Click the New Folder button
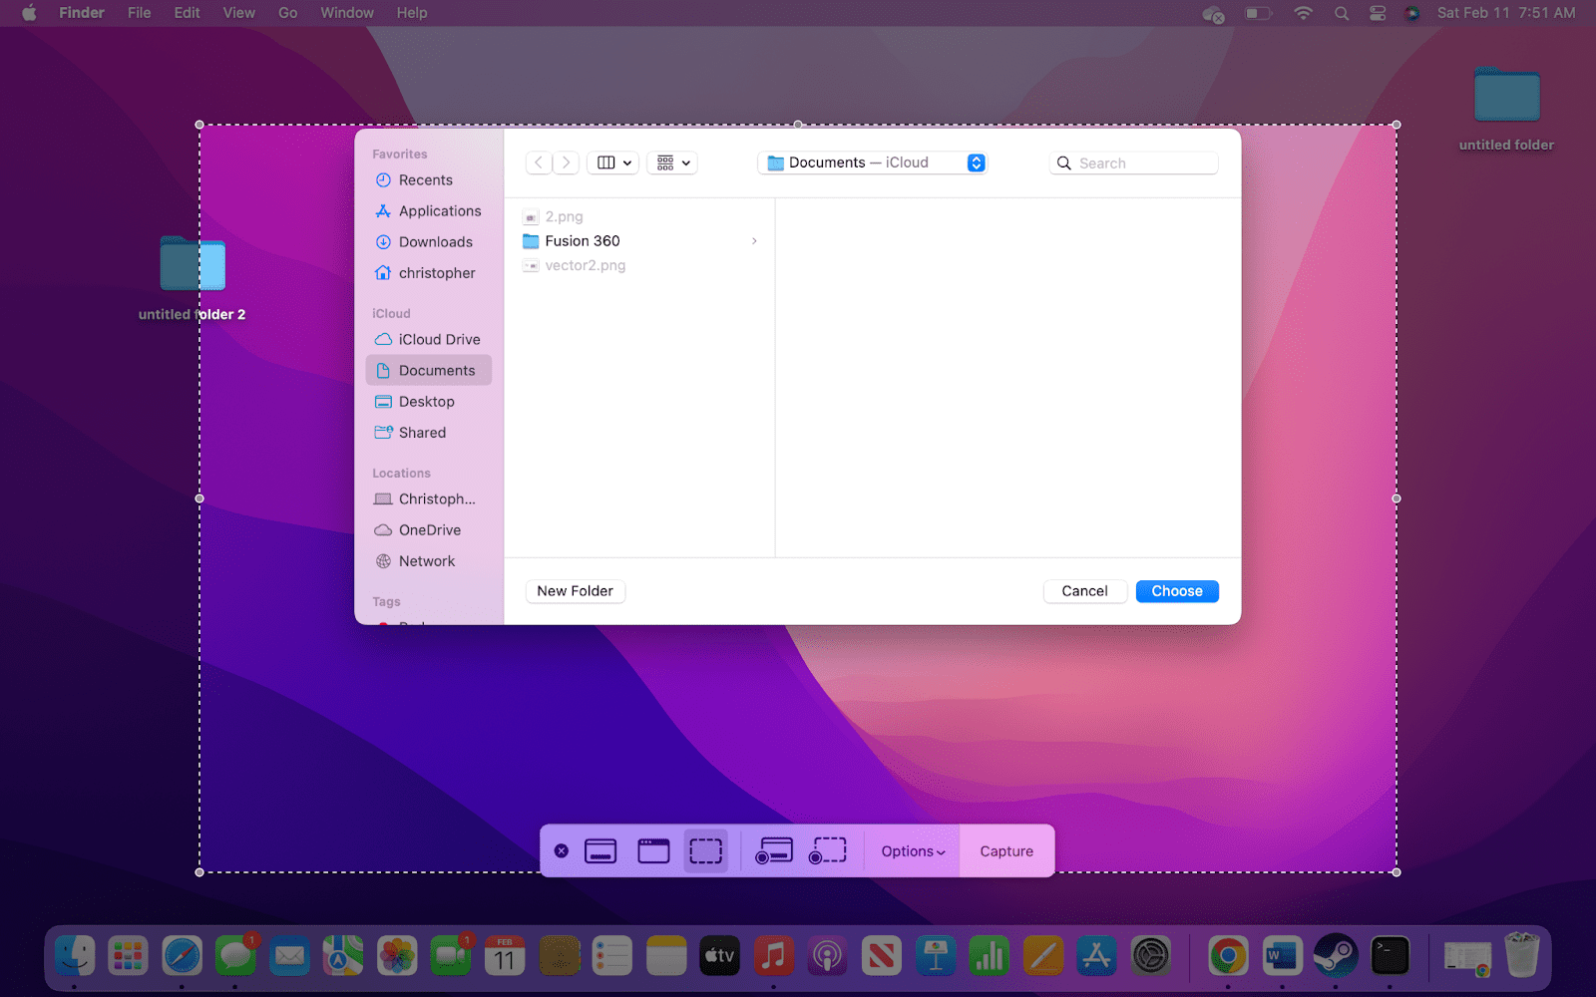The image size is (1596, 997). pos(576,591)
